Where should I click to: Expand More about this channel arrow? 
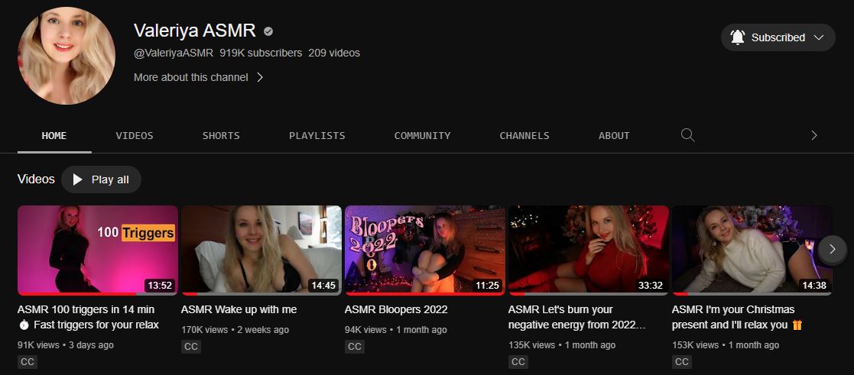coord(260,77)
